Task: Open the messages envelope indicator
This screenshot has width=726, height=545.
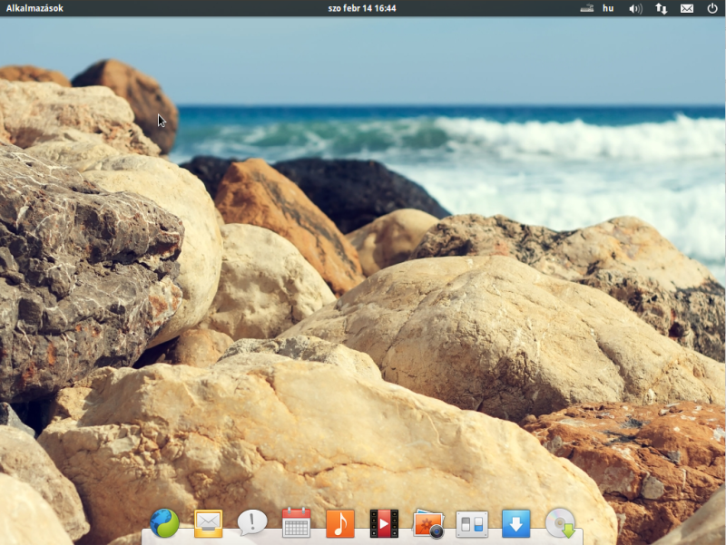Action: click(687, 8)
